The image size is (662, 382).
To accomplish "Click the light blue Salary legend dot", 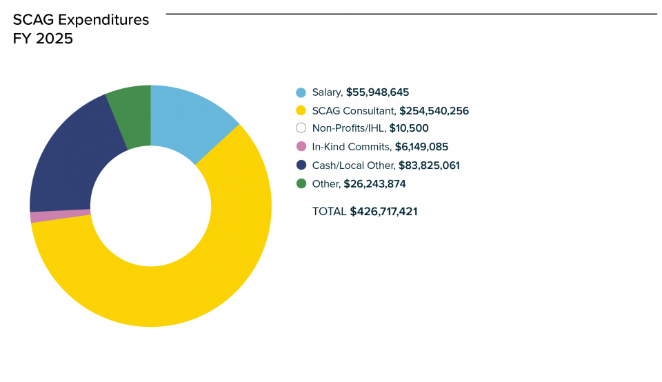I will [301, 92].
